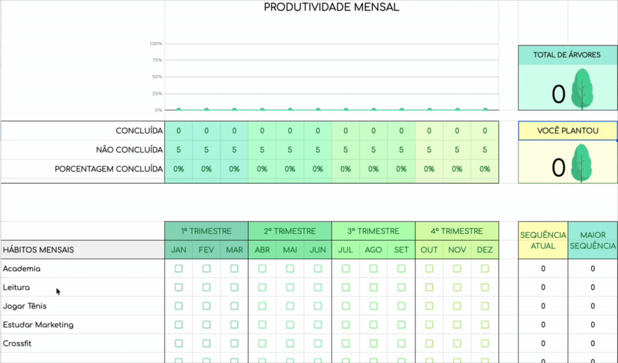Check Academia checkbox for JAN

pos(179,268)
